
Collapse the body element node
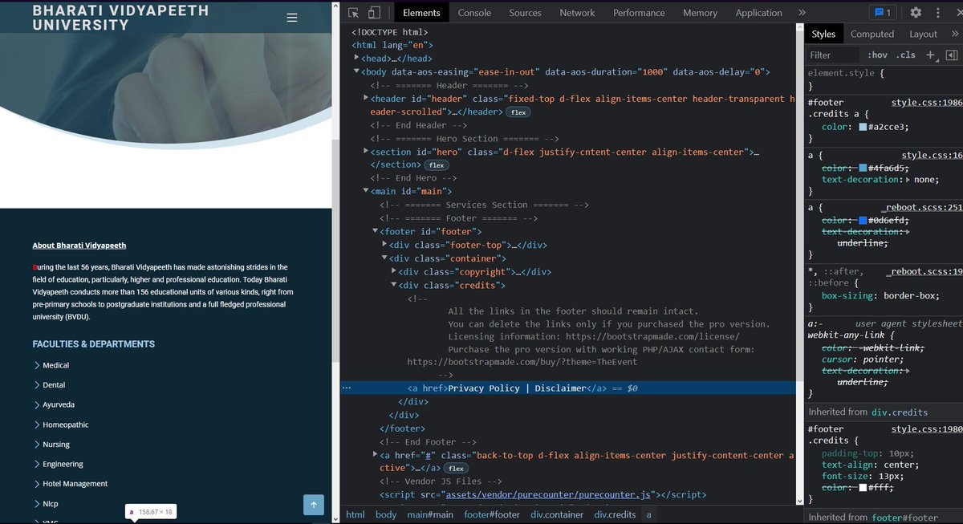click(x=357, y=72)
